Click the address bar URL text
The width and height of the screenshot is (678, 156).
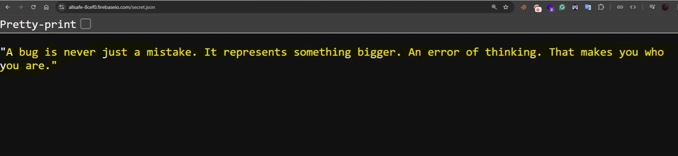point(112,7)
